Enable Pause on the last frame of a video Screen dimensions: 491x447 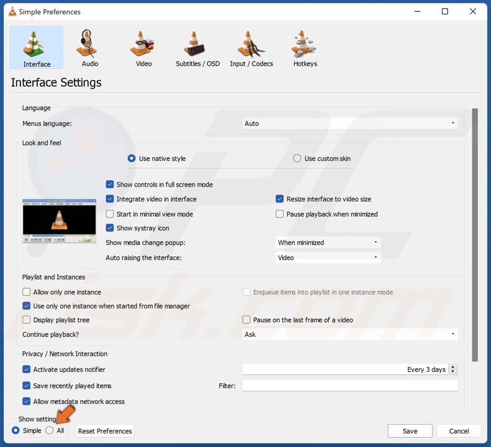tap(247, 320)
